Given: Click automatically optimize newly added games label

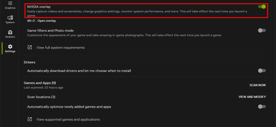Looking at the screenshot, I should [x=69, y=107].
